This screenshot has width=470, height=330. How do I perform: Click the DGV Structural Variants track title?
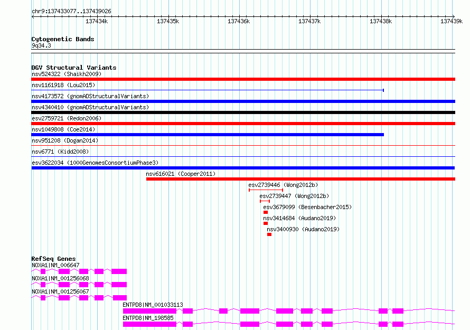(x=74, y=68)
